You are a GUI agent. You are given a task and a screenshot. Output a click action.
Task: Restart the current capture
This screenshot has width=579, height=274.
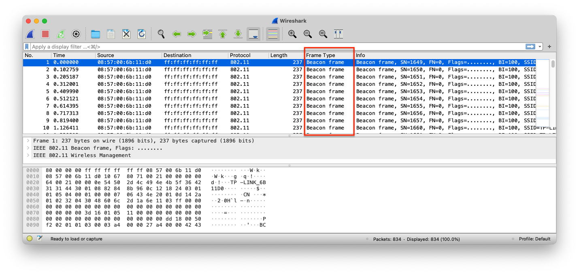(x=60, y=34)
